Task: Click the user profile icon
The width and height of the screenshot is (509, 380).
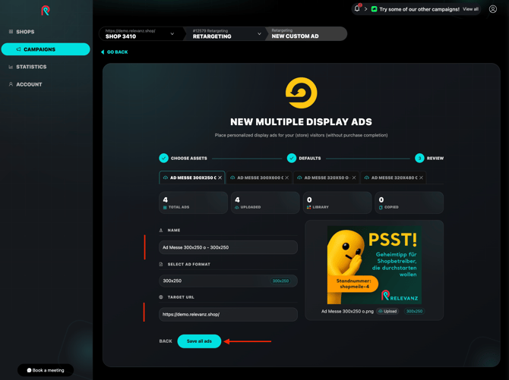Action: pos(493,9)
